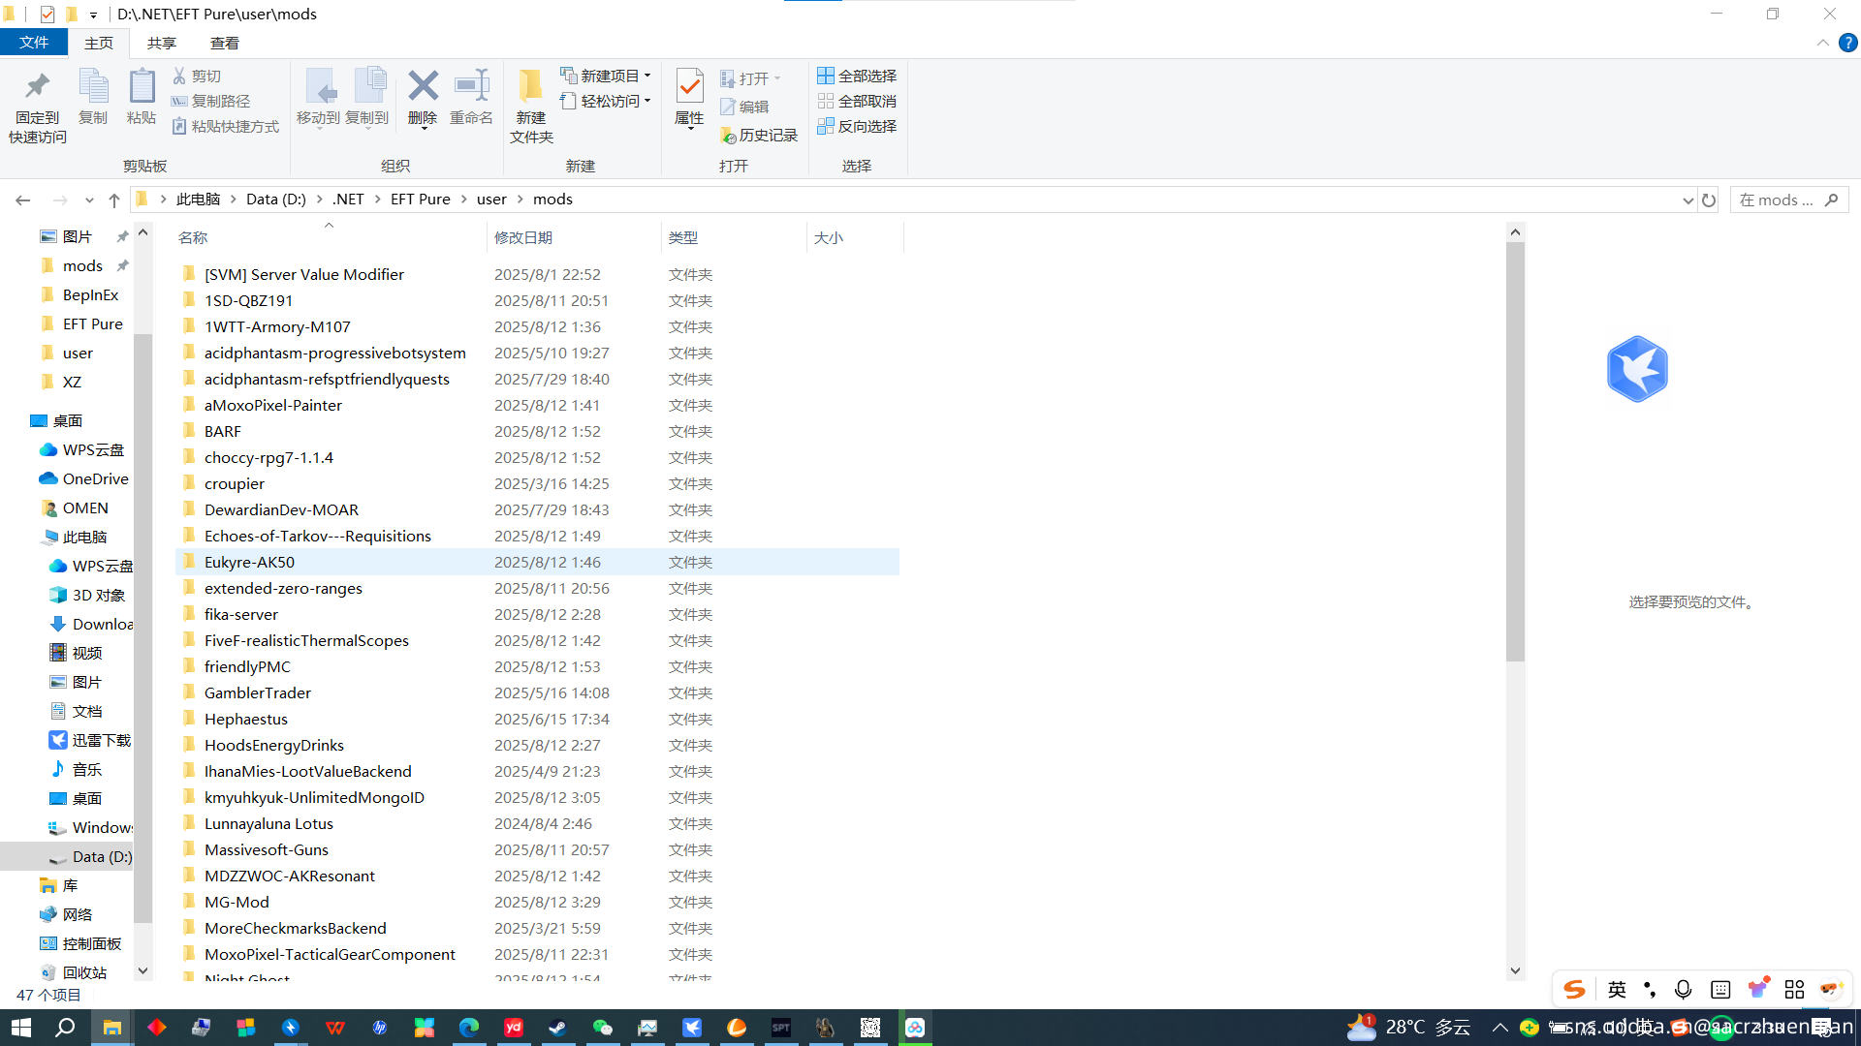Switch to the Home (主页) tab
The image size is (1861, 1046).
(x=98, y=43)
